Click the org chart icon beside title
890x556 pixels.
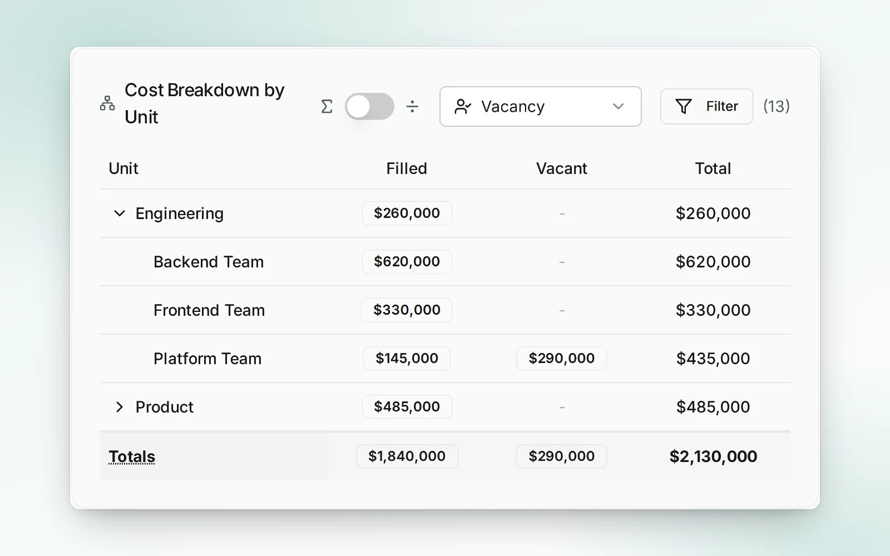click(107, 103)
